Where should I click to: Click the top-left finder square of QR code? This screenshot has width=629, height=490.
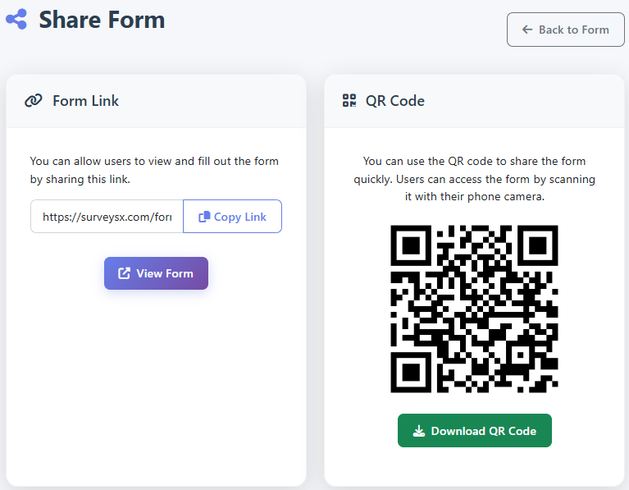(411, 245)
